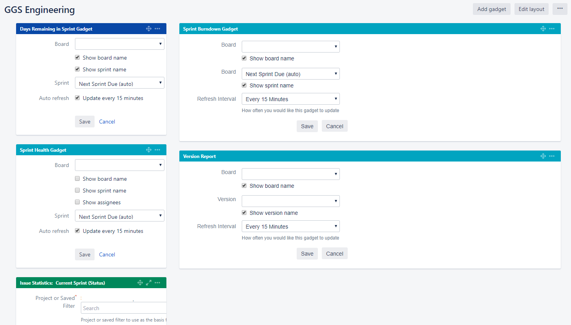This screenshot has height=325, width=571.
Task: Open the ellipsis menu on Issue Statistics gadget
Action: point(157,282)
